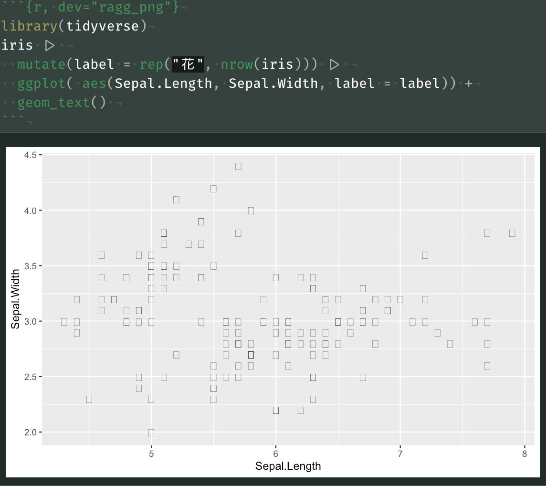Click the 8 x-axis tick label
This screenshot has width=546, height=486.
[525, 454]
